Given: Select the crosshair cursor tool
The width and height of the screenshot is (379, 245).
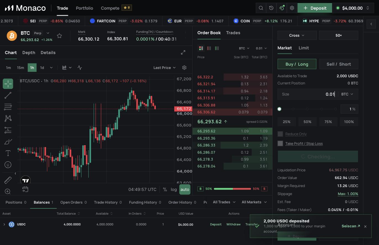Looking at the screenshot, I should pyautogui.click(x=8, y=84).
